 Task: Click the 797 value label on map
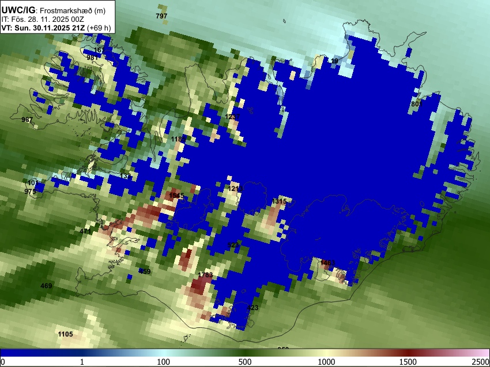[161, 16]
